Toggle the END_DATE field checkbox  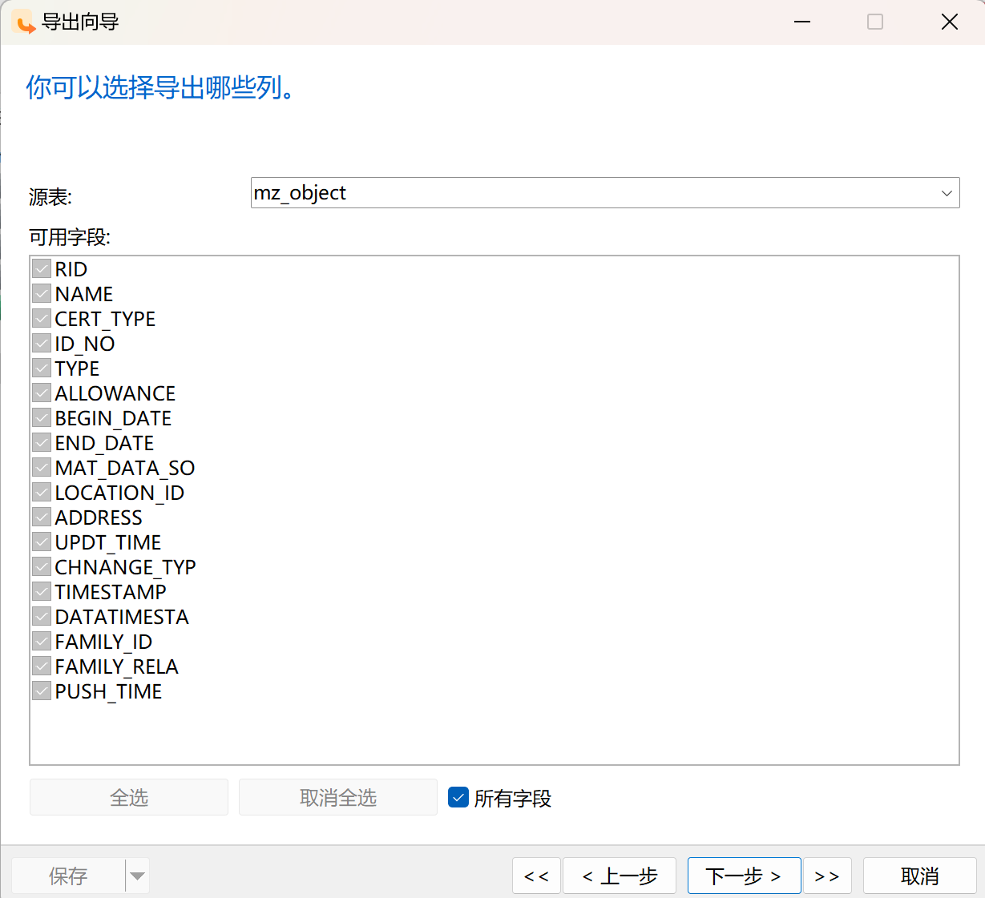42,442
